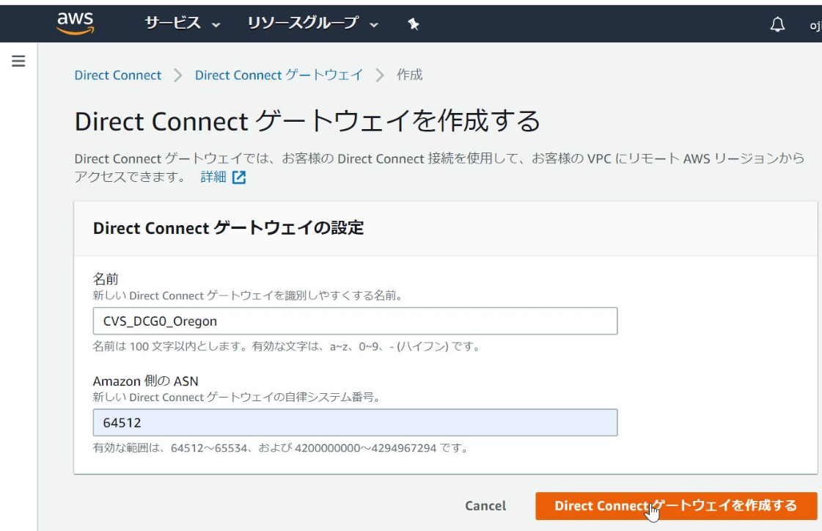Image resolution: width=822 pixels, height=531 pixels.
Task: Open the 詳細 details link
Action: click(213, 177)
